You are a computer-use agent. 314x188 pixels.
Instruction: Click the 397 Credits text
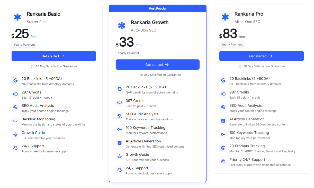[x=136, y=101]
